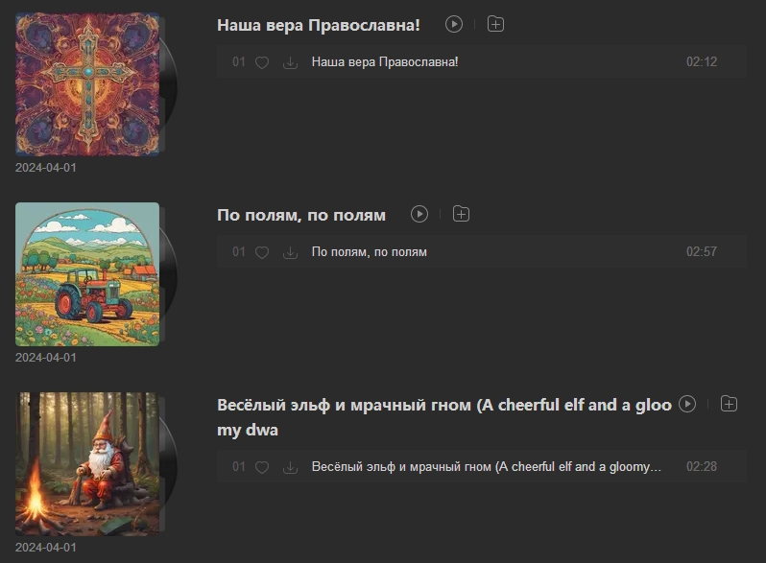Viewport: 766px width, 563px height.
Task: Add По полям, по полям album to collection
Action: coord(461,214)
